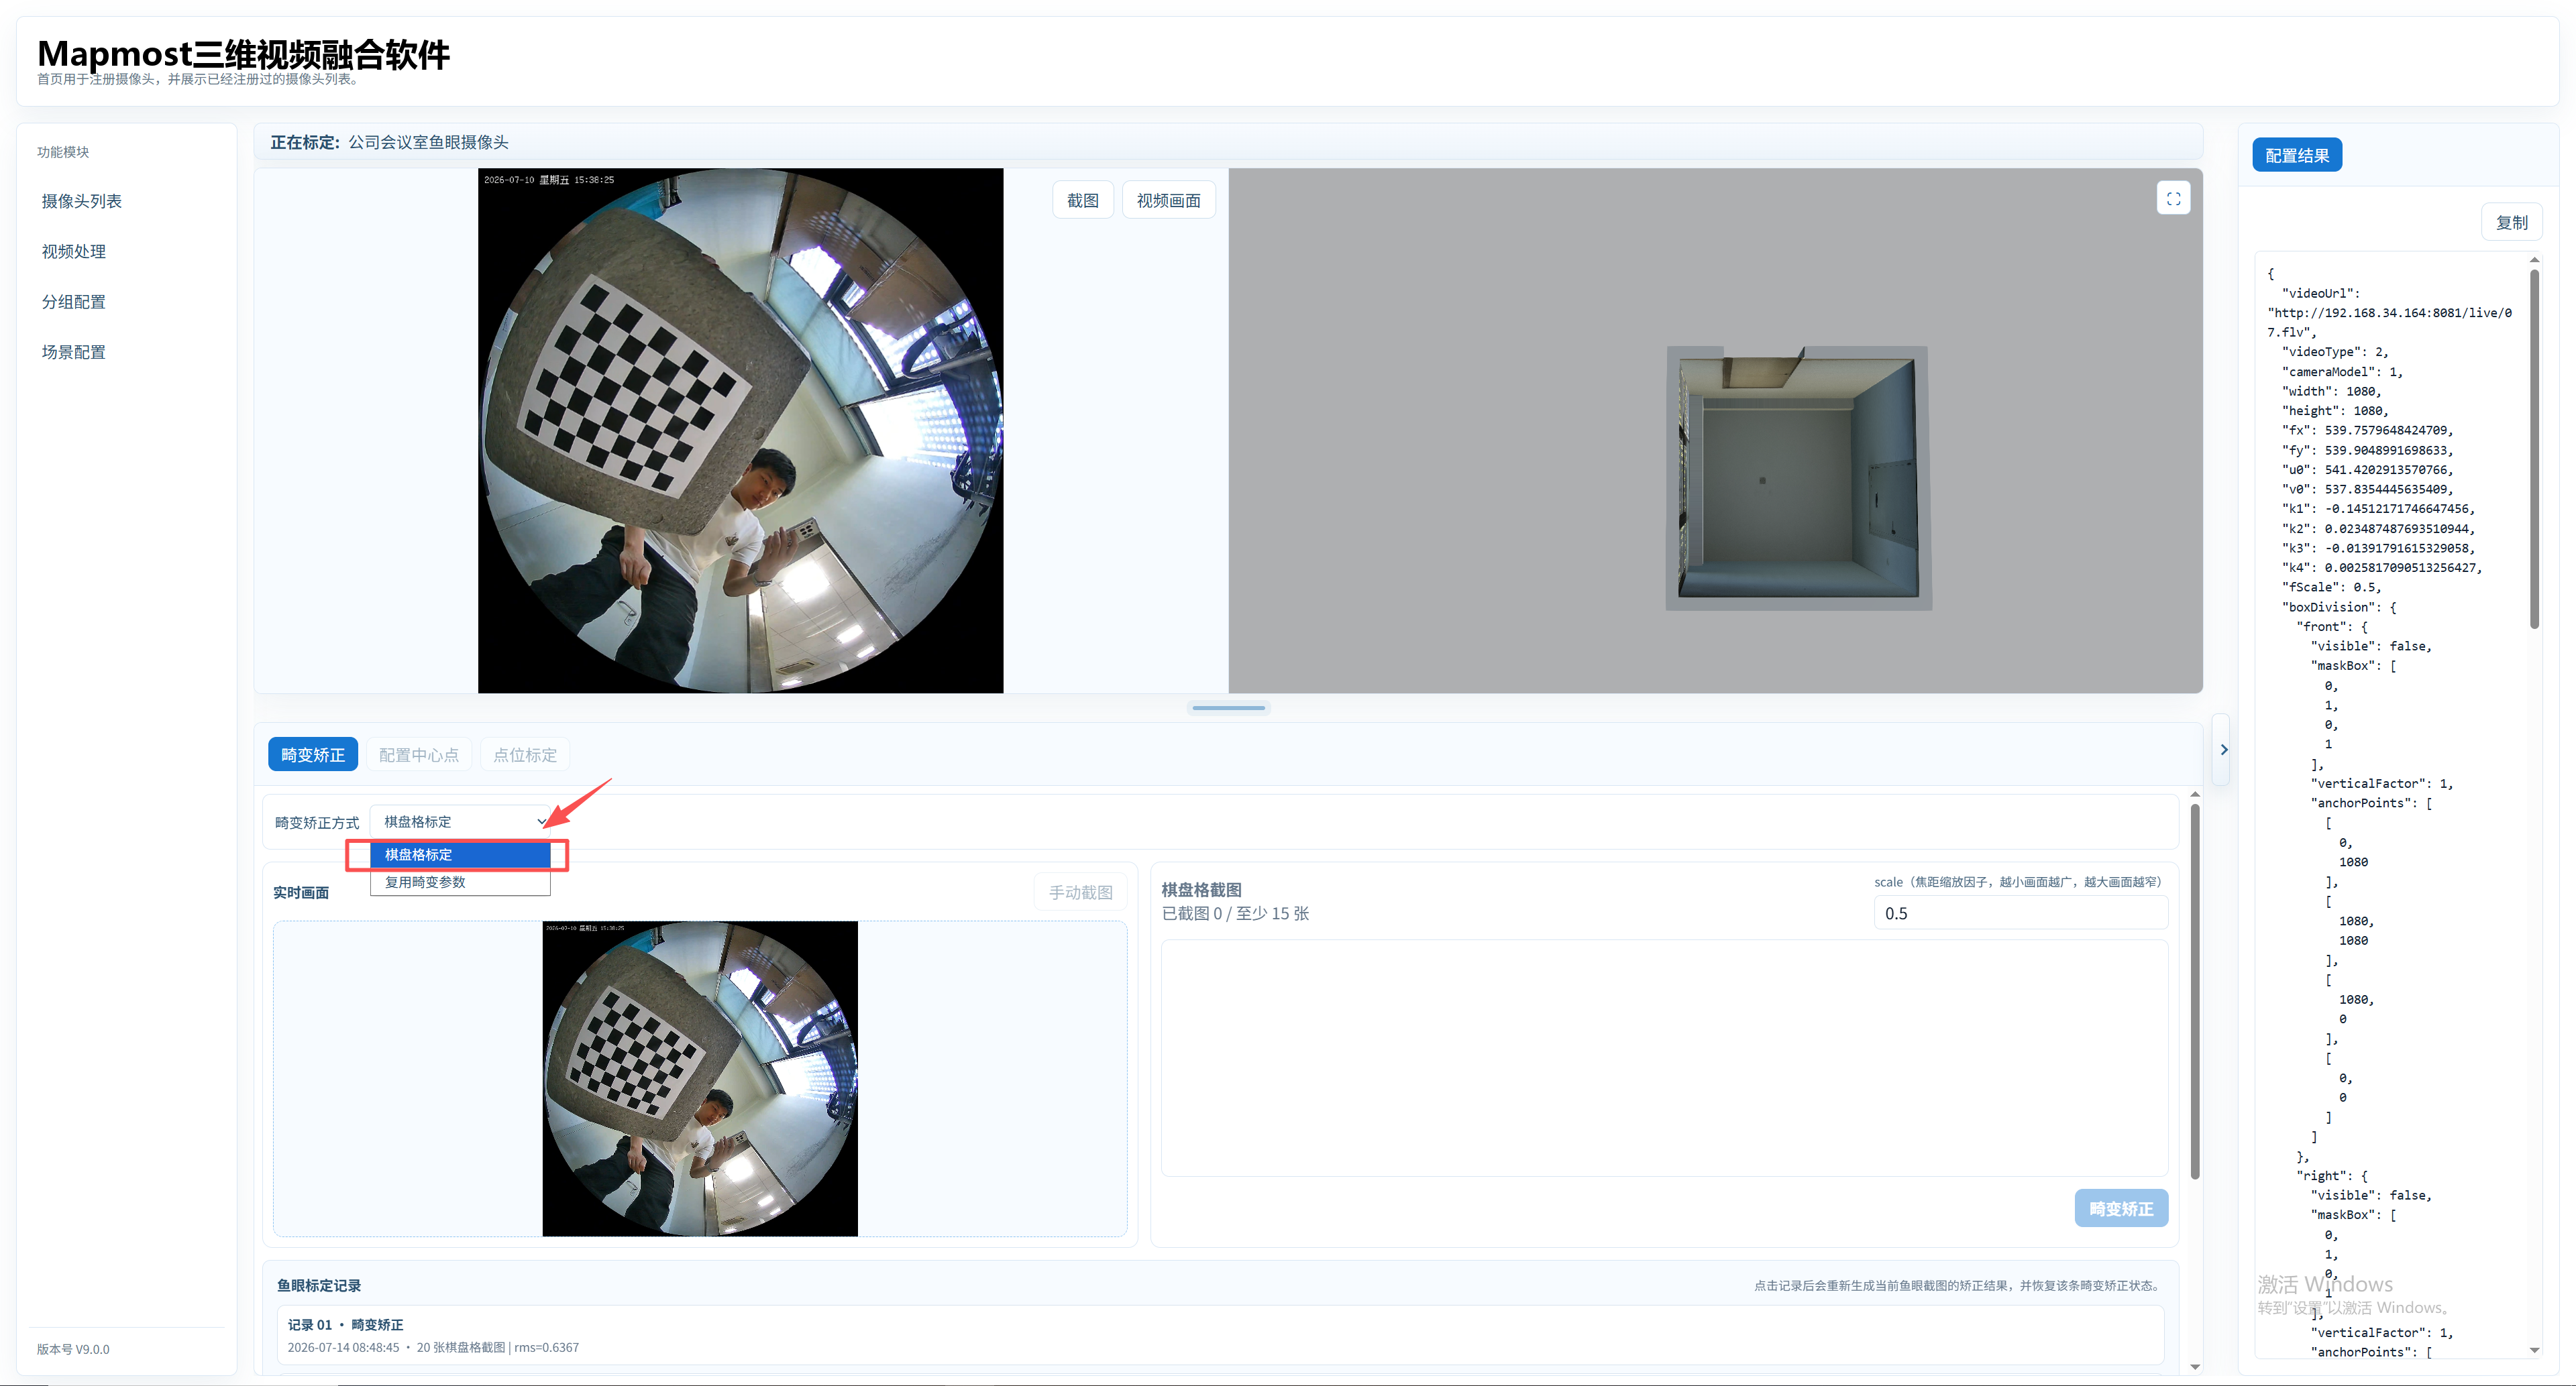Click the horizontal splitter handle below the video

[x=1228, y=707]
